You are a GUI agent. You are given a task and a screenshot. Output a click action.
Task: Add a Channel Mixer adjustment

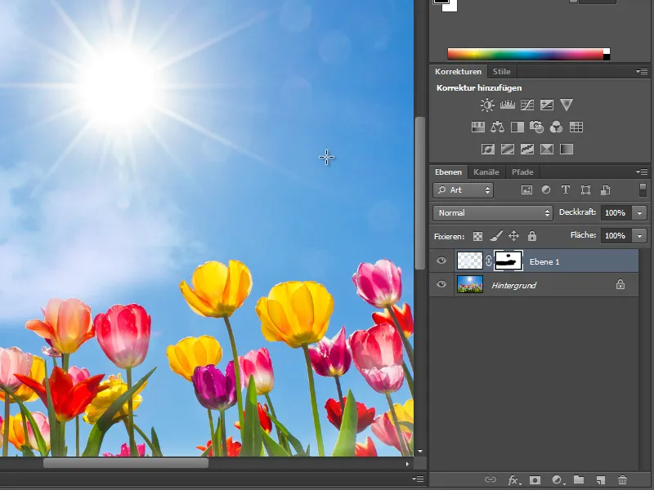[x=557, y=127]
